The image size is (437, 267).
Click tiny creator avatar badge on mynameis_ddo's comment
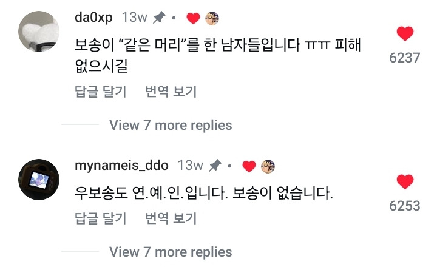click(x=268, y=166)
